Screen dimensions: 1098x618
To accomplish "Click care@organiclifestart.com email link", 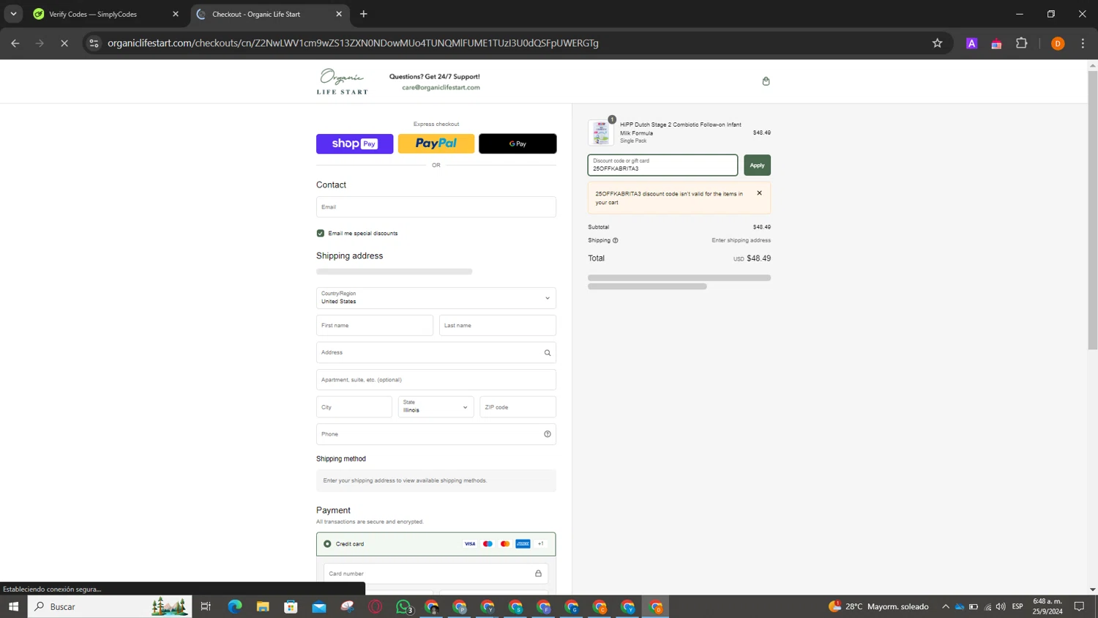I will (x=441, y=87).
